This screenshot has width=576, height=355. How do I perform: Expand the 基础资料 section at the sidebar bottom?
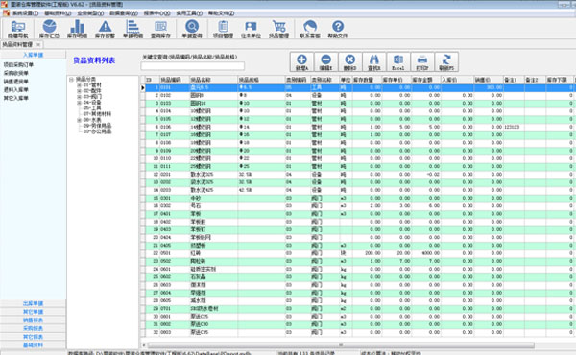33,345
